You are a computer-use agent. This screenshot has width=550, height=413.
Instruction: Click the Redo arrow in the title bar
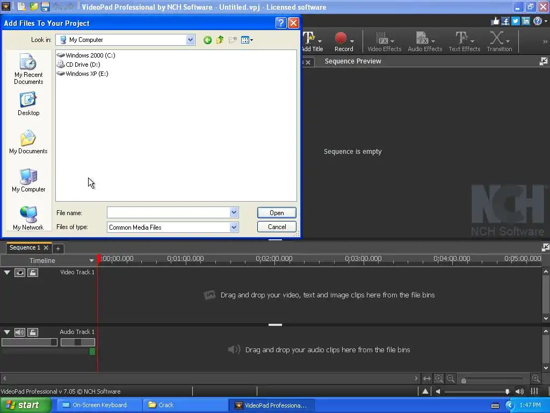click(69, 6)
